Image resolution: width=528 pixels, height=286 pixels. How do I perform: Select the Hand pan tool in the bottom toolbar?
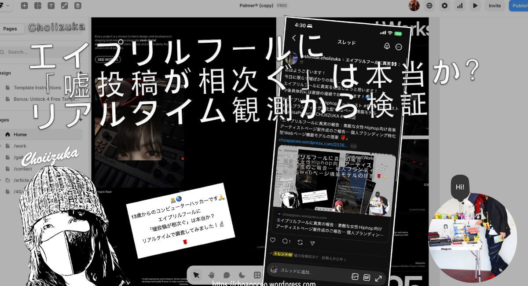click(x=212, y=275)
